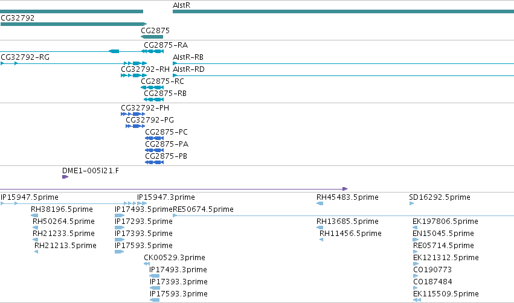Viewport: 514px width, 303px height.
Task: Select the AlstR gene label
Action: 181,5
